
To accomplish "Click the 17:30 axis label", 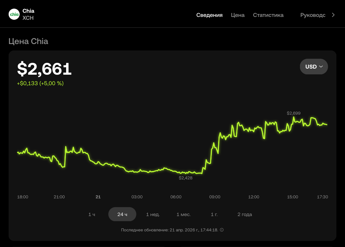I will pyautogui.click(x=322, y=197).
